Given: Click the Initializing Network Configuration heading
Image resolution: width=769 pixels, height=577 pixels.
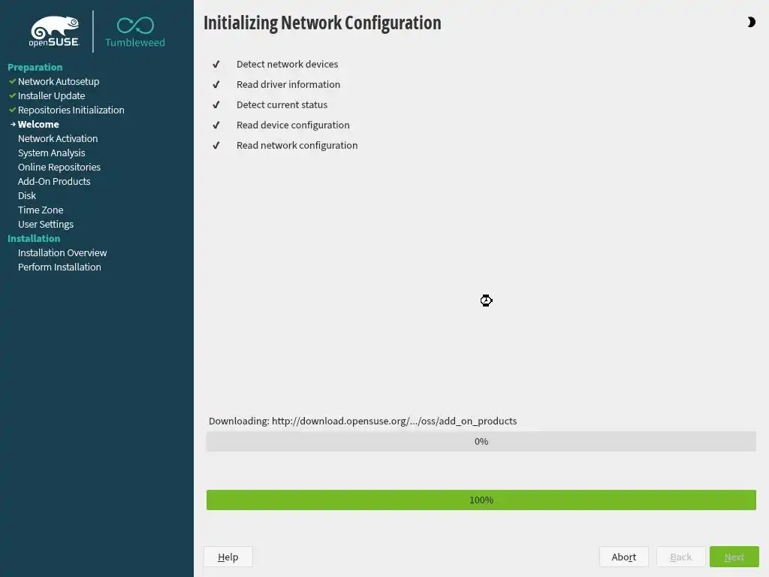Looking at the screenshot, I should [322, 23].
